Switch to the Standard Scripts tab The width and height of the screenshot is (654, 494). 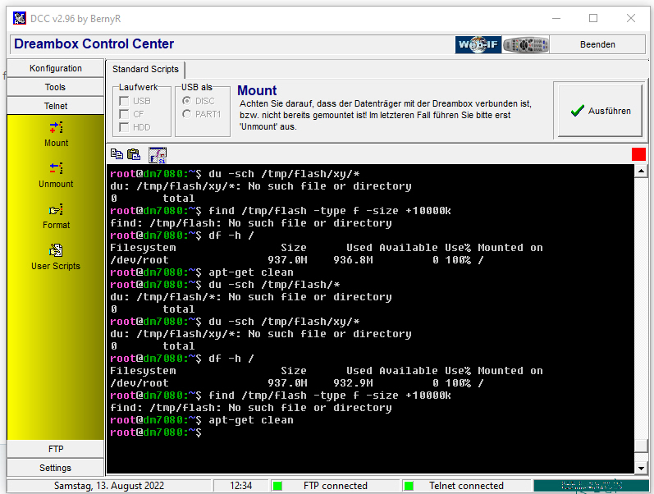145,70
